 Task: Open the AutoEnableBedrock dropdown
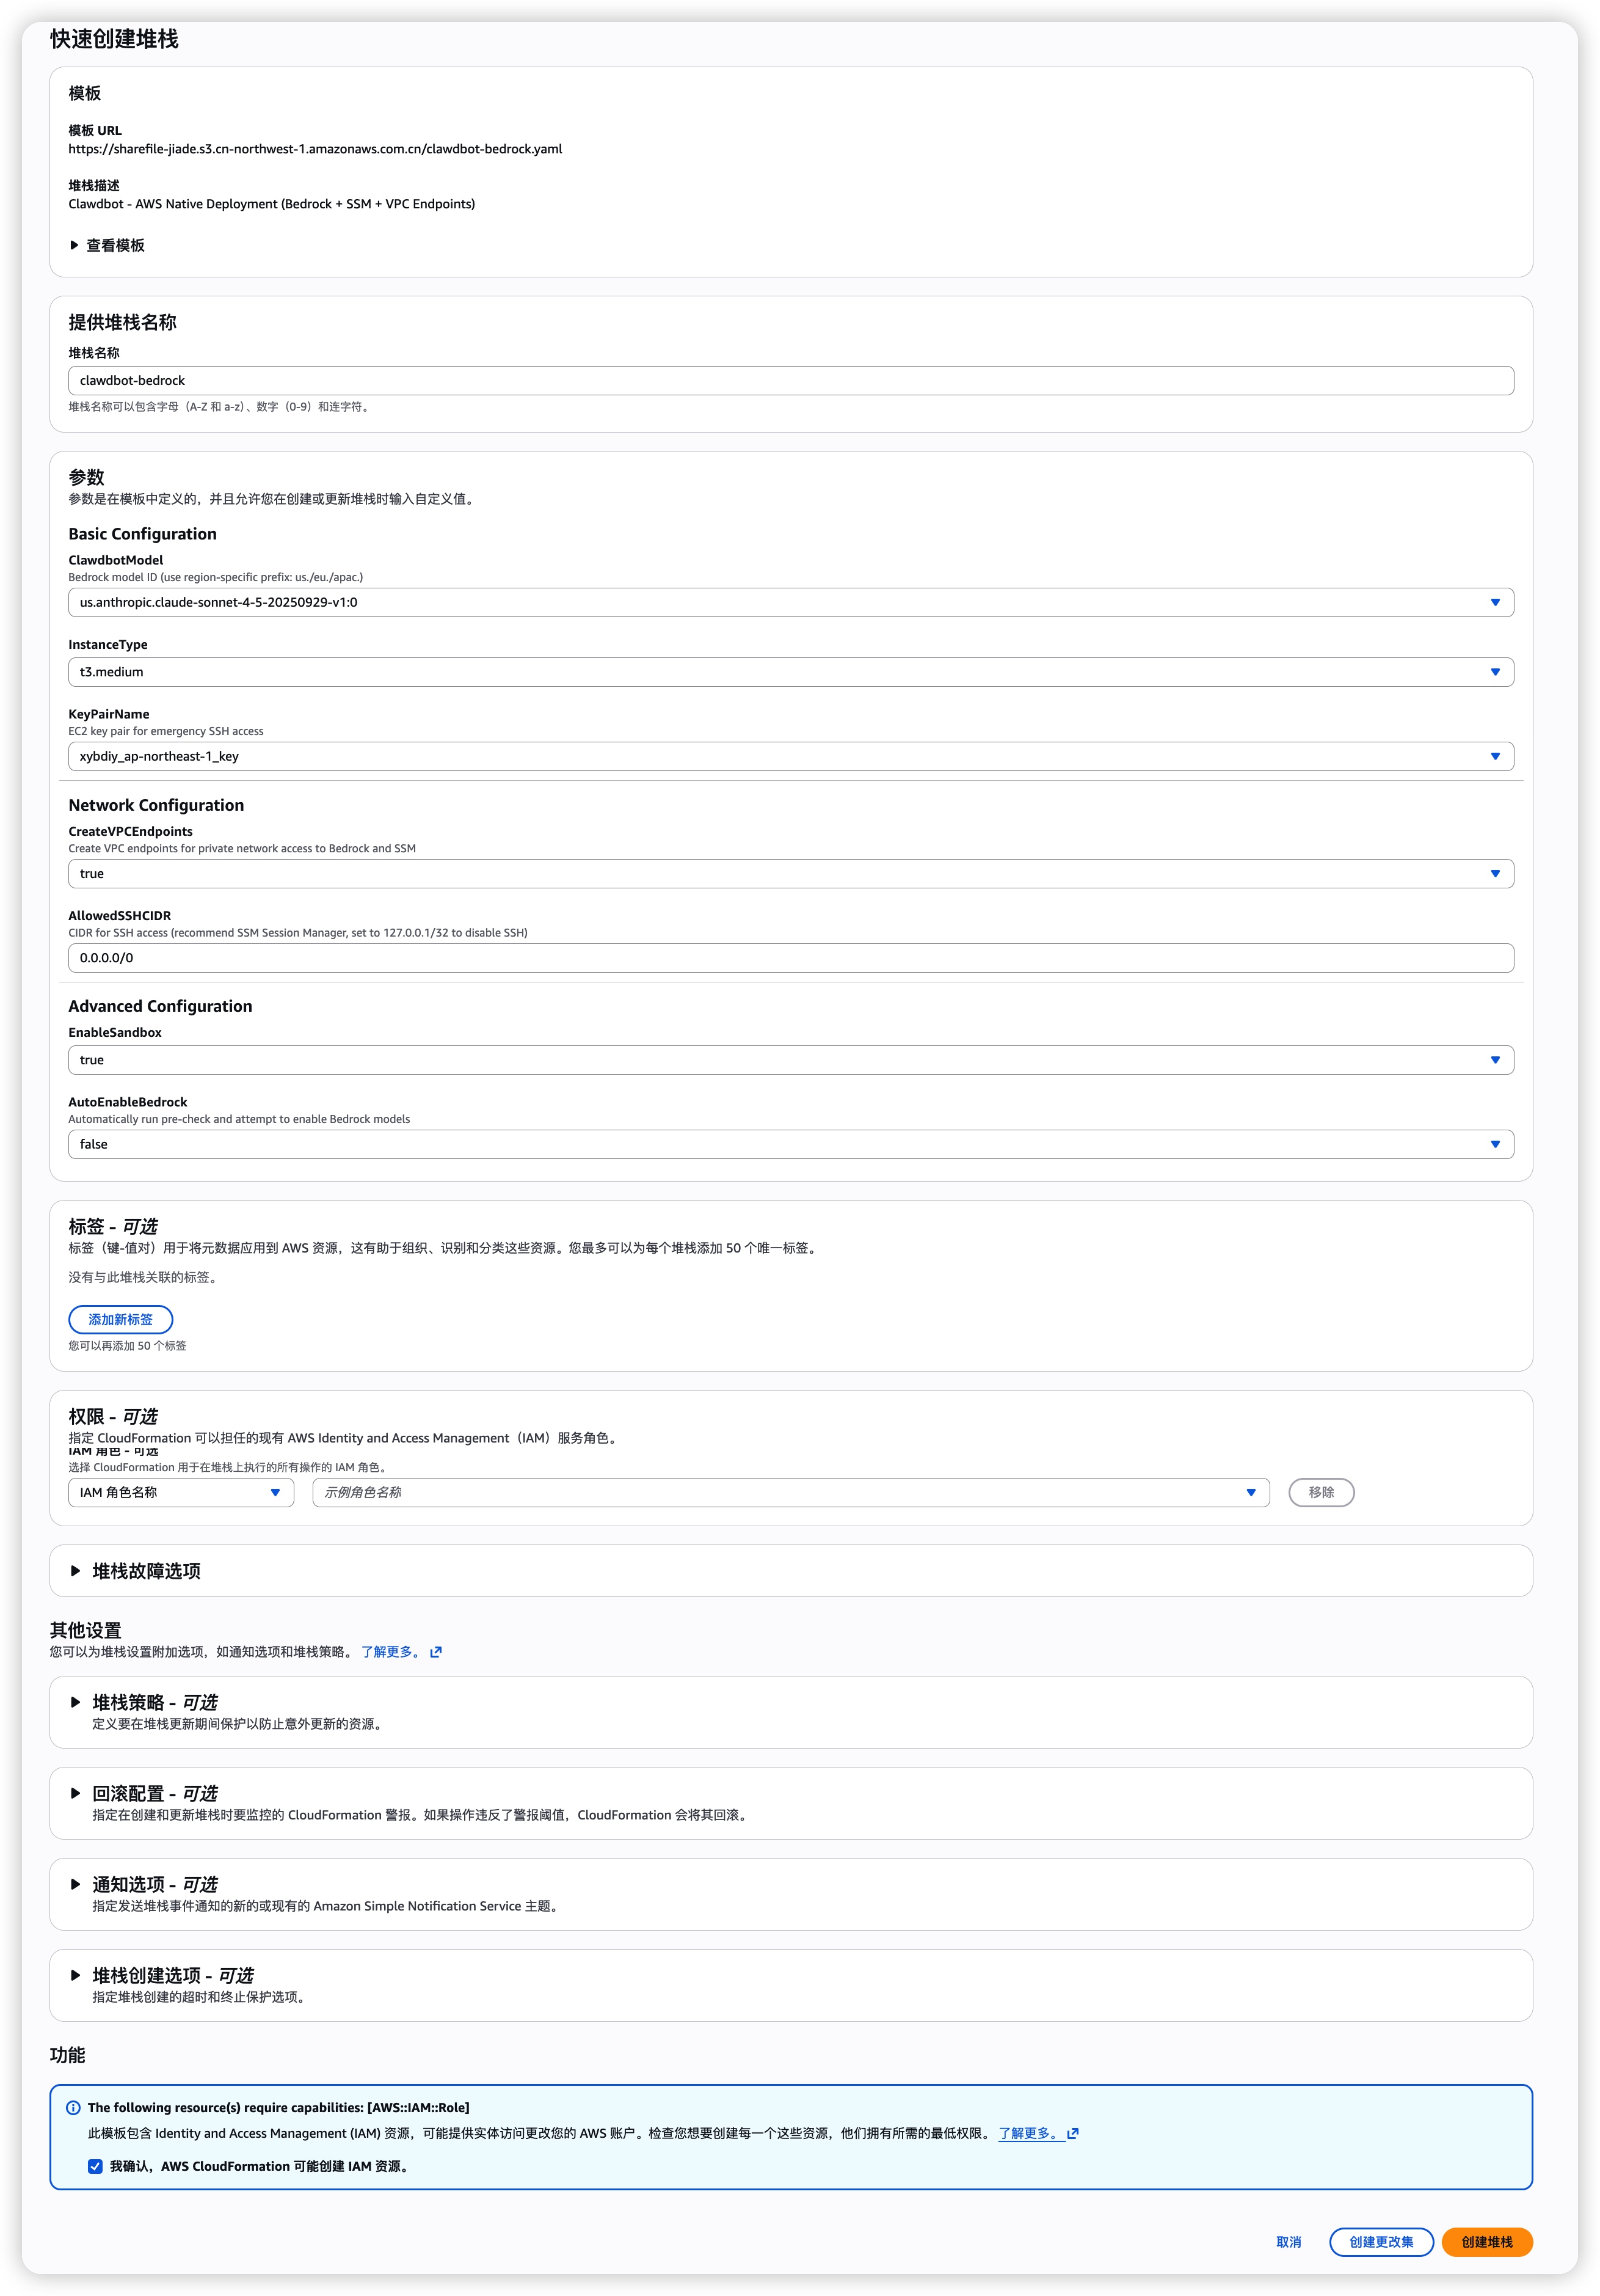click(x=790, y=1144)
